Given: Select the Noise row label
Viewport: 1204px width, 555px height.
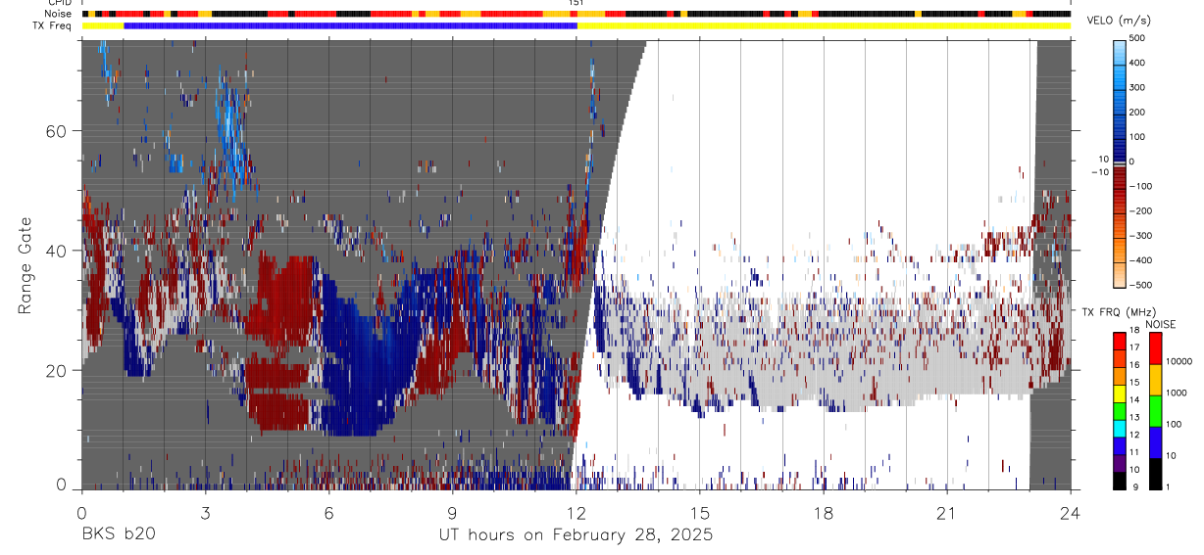Looking at the screenshot, I should click(58, 14).
